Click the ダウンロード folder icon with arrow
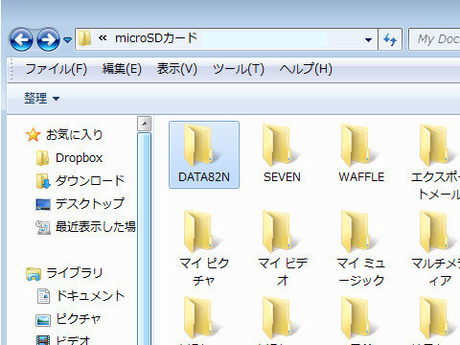460x345 pixels. (43, 181)
